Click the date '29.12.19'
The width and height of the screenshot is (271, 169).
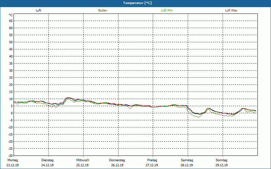pyautogui.click(x=222, y=165)
